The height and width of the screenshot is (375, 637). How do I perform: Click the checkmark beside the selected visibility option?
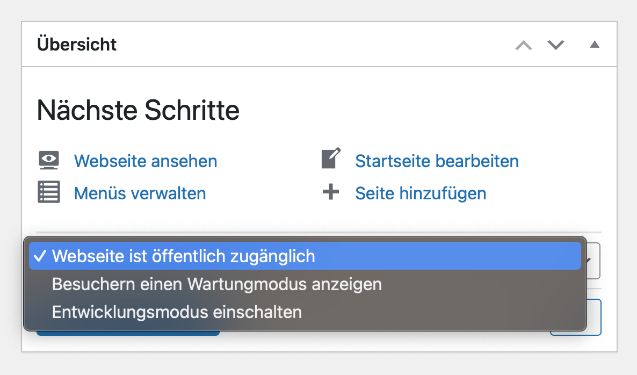pyautogui.click(x=40, y=257)
